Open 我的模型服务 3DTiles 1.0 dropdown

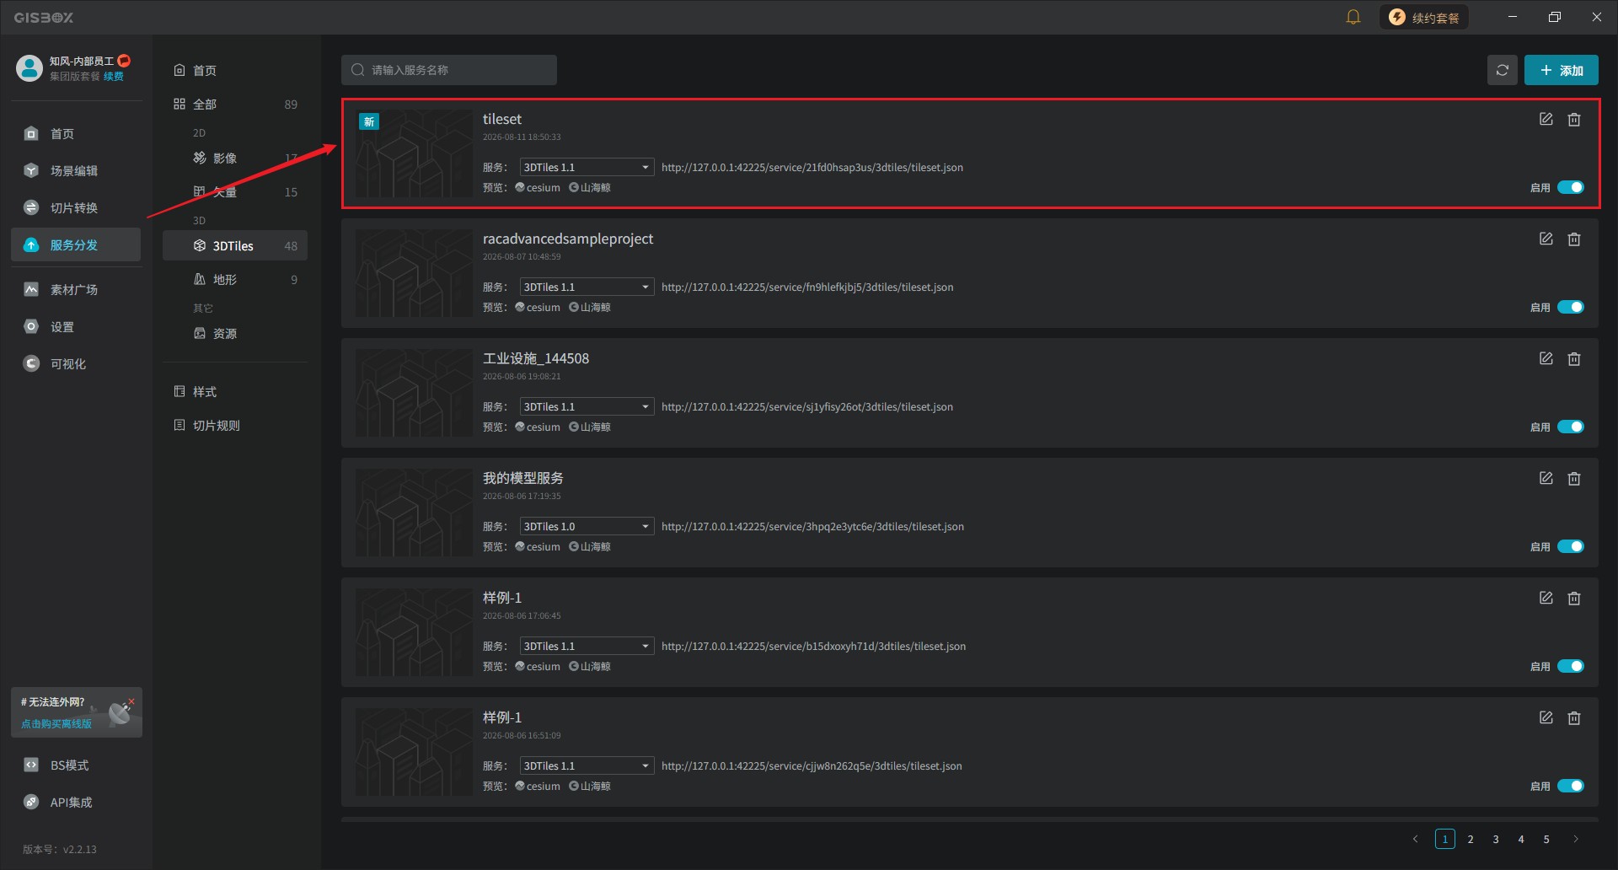pos(587,526)
